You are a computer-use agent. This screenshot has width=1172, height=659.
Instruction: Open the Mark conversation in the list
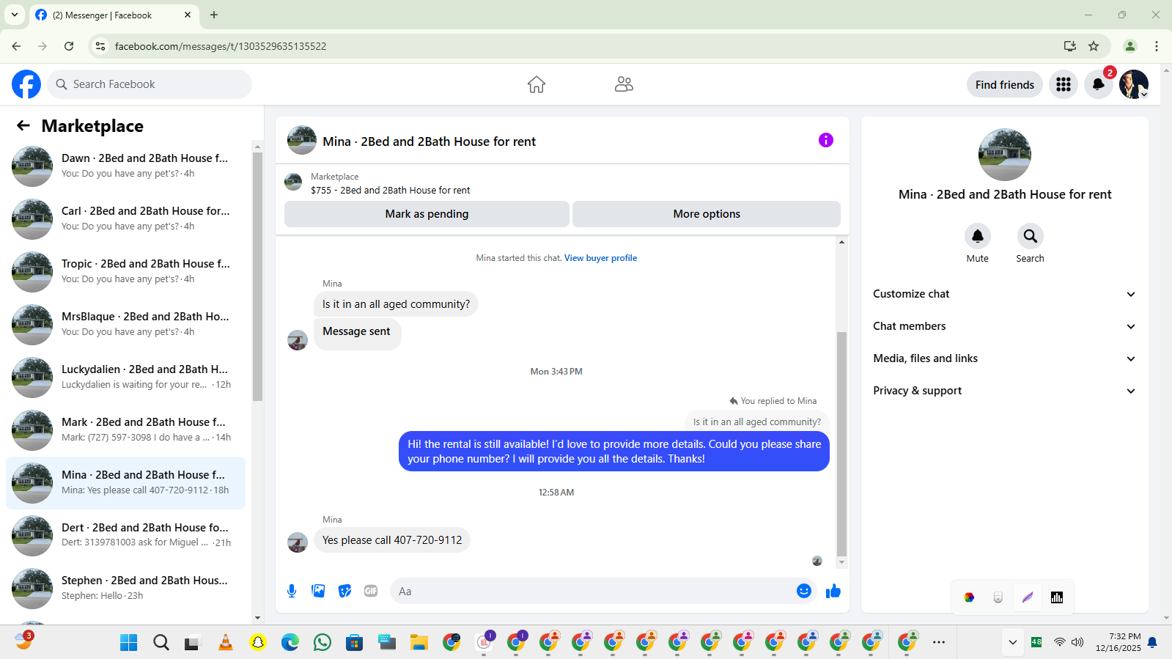pos(126,430)
